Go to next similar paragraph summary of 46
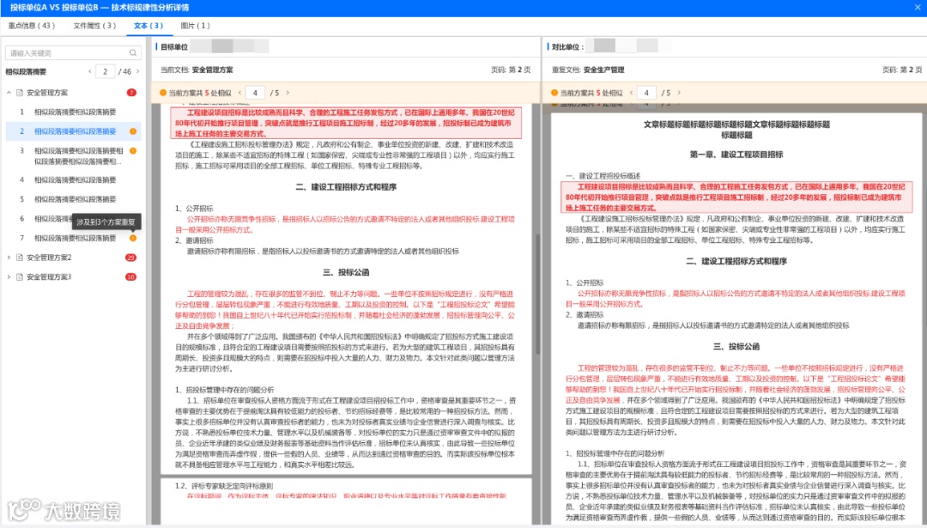 point(137,71)
